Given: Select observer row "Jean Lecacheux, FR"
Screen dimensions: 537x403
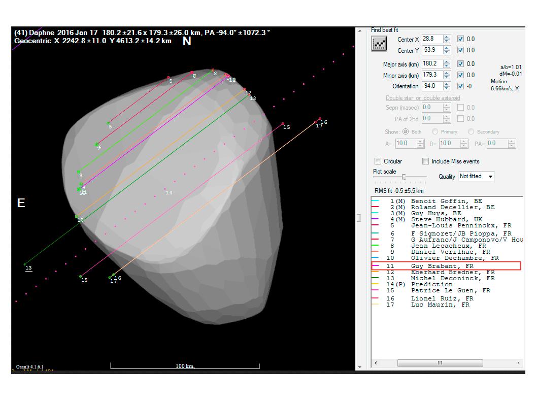Looking at the screenshot, I should 447,246.
